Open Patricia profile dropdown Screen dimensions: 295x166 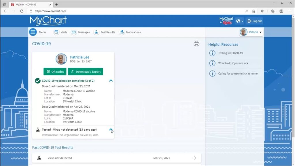click(251, 32)
